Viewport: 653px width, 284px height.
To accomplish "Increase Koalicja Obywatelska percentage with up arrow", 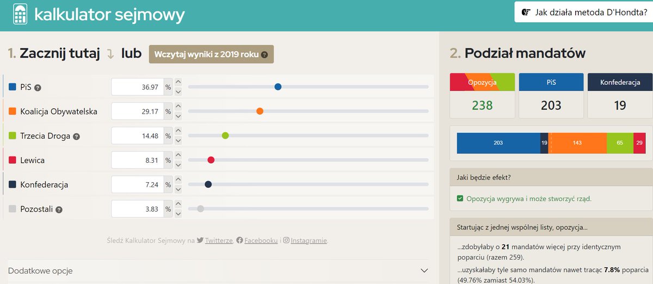I will [178, 107].
